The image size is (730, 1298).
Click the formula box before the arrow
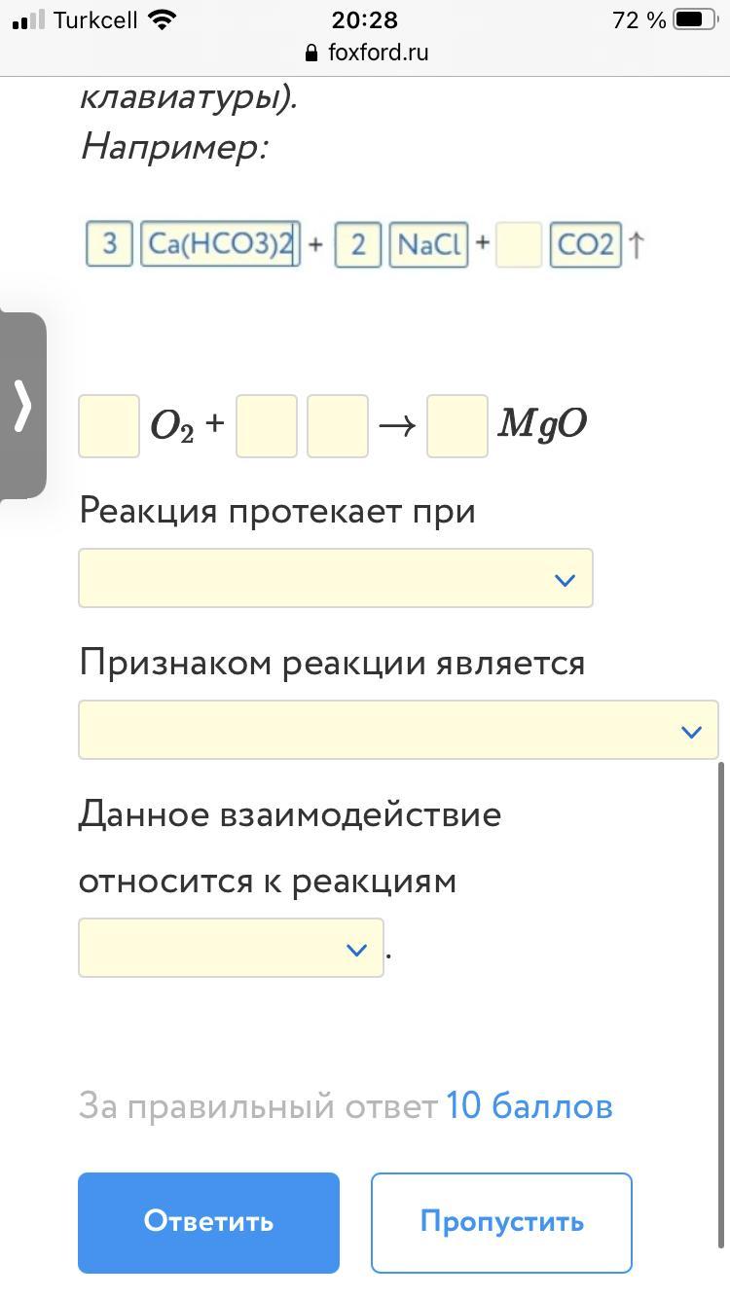[x=337, y=425]
